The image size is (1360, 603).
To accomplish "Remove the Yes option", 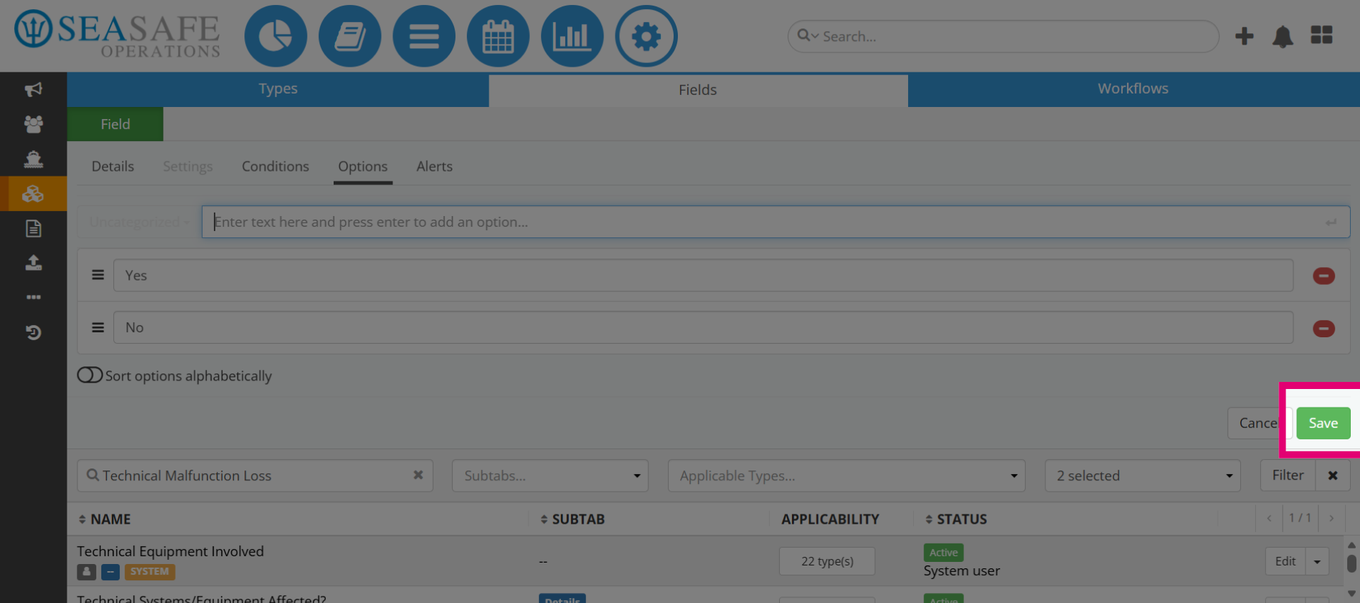I will [1324, 276].
